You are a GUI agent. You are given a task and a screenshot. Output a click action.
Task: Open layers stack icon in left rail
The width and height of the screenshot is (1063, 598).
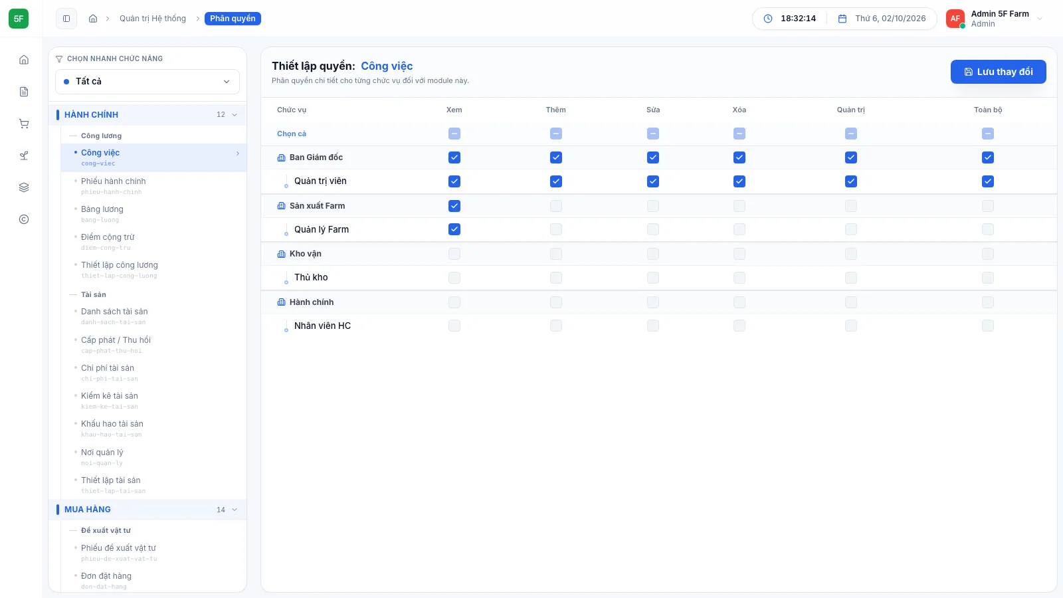tap(24, 187)
